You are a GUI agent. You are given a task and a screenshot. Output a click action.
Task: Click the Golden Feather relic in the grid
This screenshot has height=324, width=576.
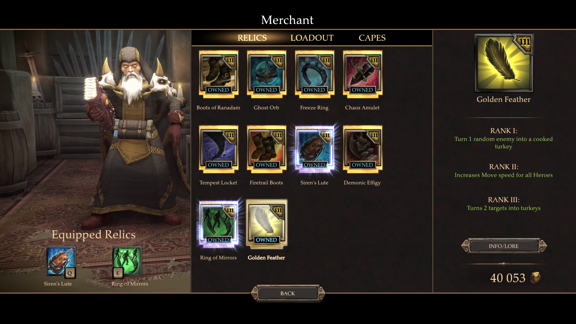266,224
